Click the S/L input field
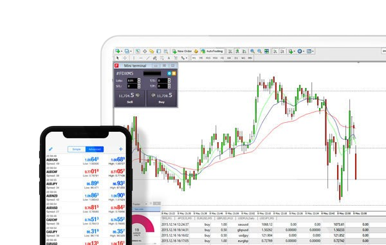This screenshot has width=386, height=245. pos(132,86)
